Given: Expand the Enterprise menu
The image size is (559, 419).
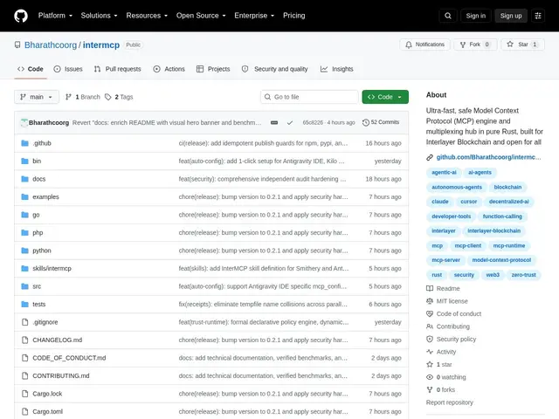Looking at the screenshot, I should (254, 16).
